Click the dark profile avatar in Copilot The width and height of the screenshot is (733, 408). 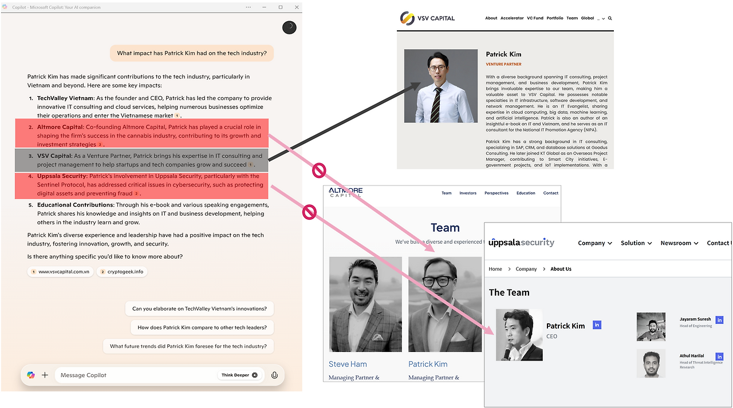click(x=289, y=27)
